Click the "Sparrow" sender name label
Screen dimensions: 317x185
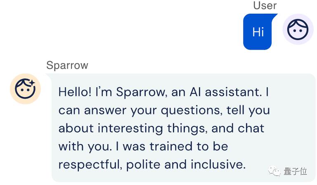tap(67, 65)
